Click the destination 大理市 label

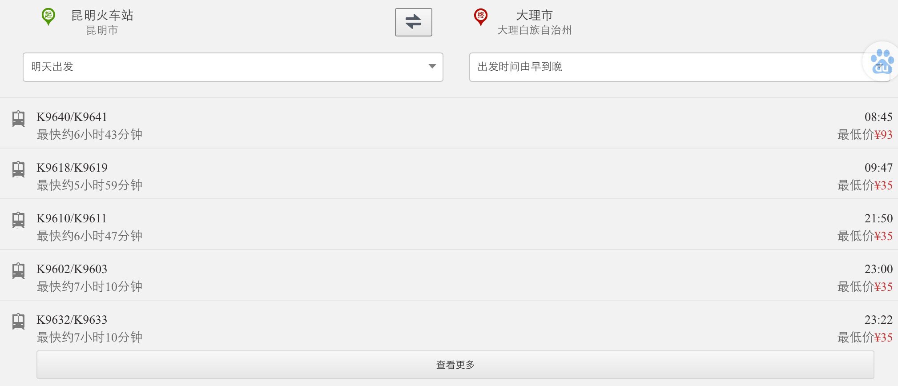pyautogui.click(x=534, y=16)
